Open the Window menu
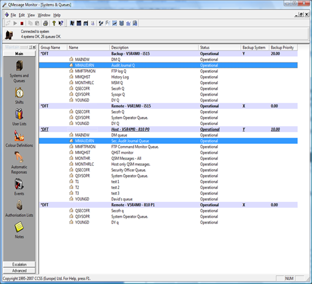Image resolution: width=312 pixels, height=284 pixels. (x=44, y=15)
